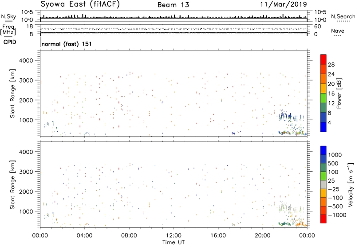355x245 pixels.
Task: Click the '4000' tick on the power panel
Action: click(x=26, y=61)
